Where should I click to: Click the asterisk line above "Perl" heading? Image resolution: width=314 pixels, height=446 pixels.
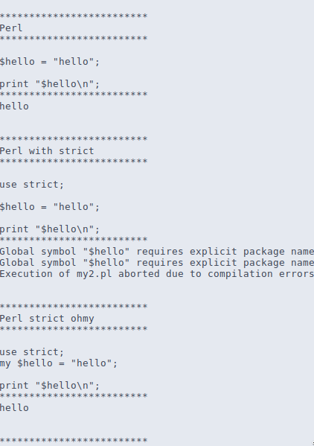coord(74,16)
